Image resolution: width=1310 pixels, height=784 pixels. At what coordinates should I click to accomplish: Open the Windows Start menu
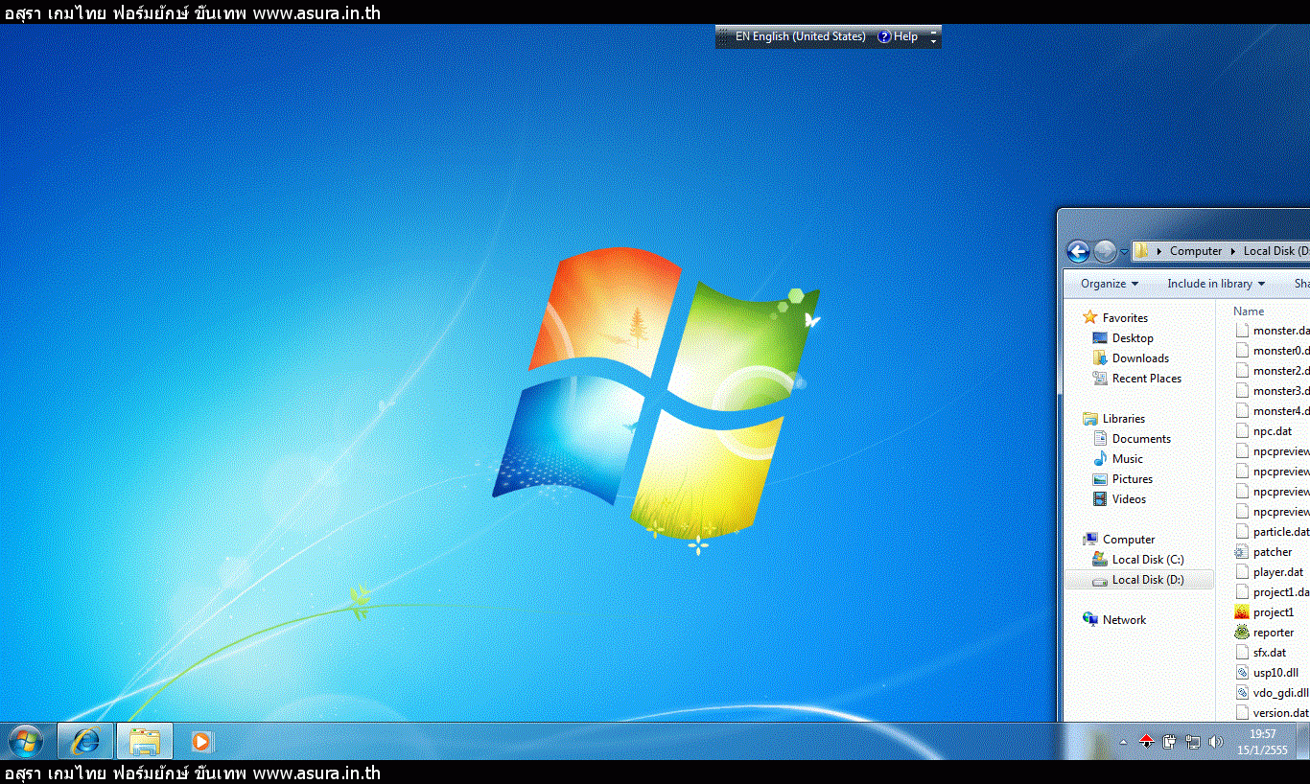point(26,741)
